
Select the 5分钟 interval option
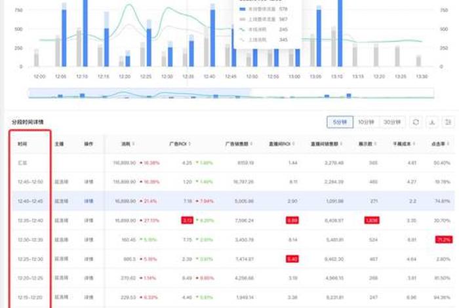point(340,122)
